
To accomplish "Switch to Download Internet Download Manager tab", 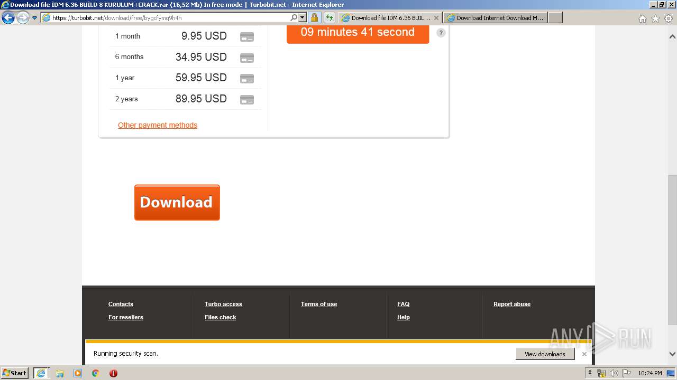I will pyautogui.click(x=496, y=17).
